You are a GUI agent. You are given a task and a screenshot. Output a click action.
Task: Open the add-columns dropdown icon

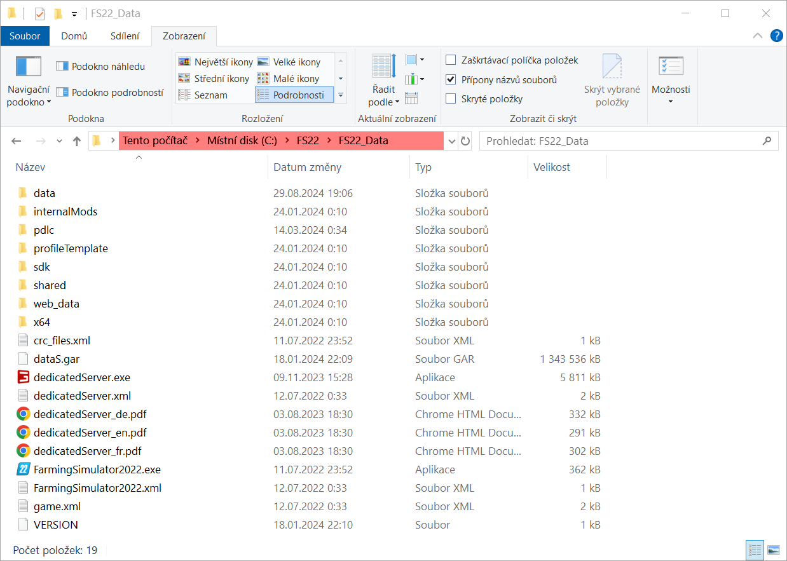(414, 79)
